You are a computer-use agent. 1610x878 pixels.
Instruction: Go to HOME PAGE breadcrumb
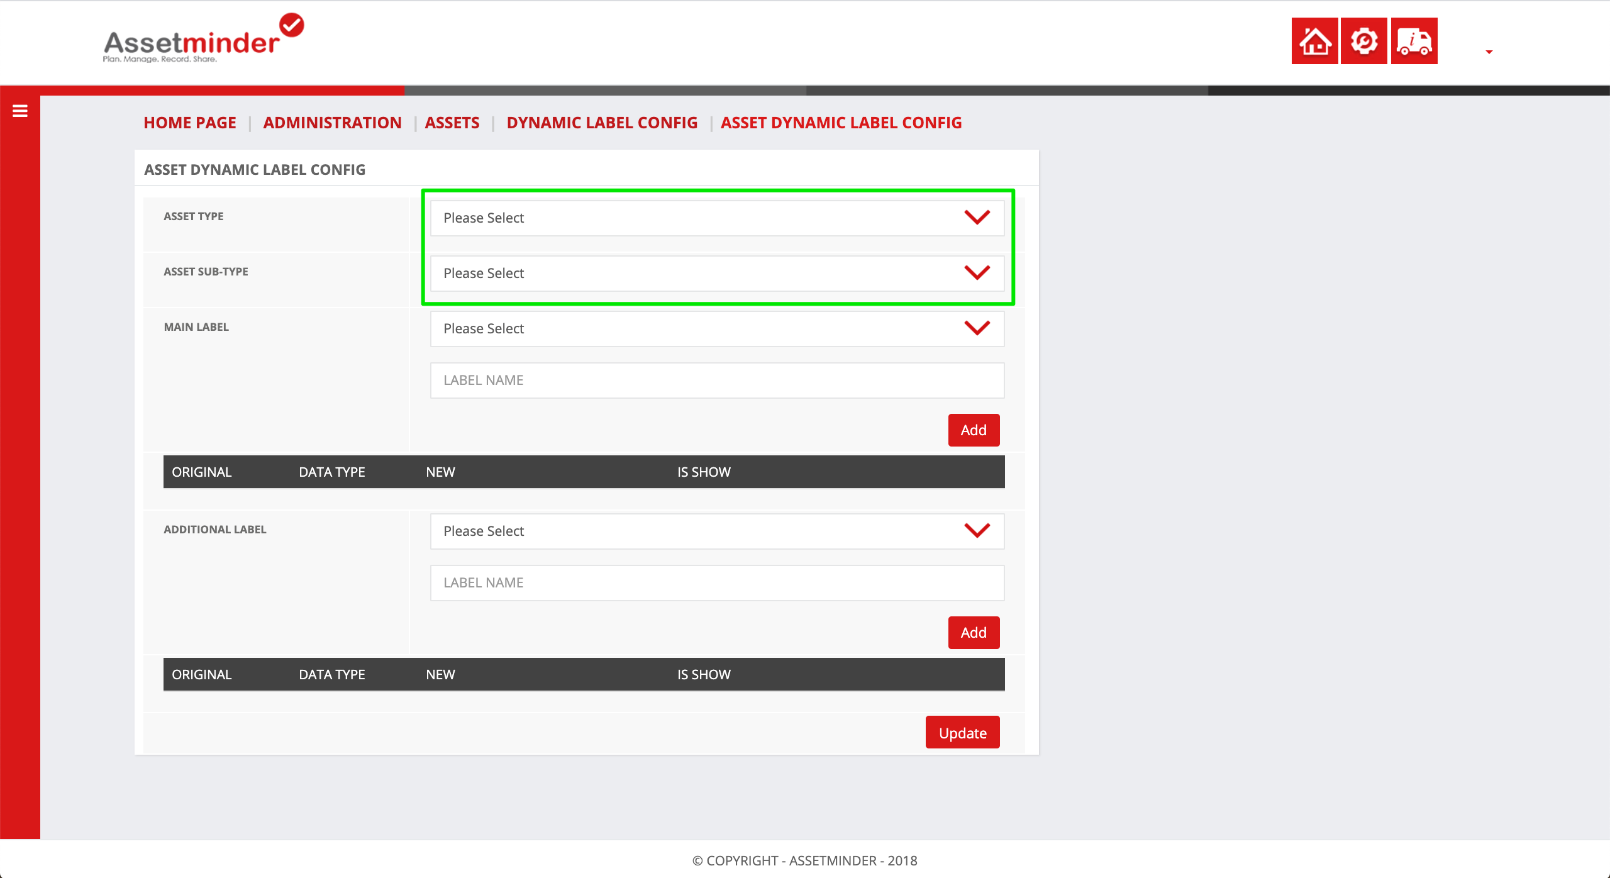point(190,123)
